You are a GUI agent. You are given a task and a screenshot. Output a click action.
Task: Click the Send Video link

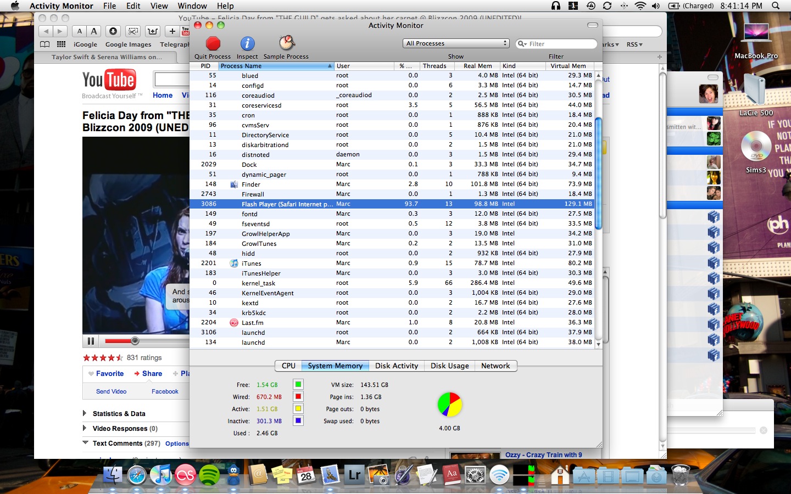point(111,391)
